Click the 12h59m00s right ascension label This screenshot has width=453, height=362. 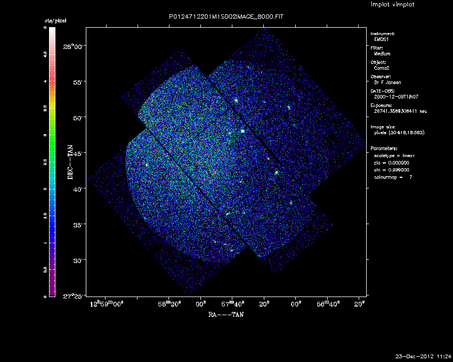pyautogui.click(x=107, y=303)
